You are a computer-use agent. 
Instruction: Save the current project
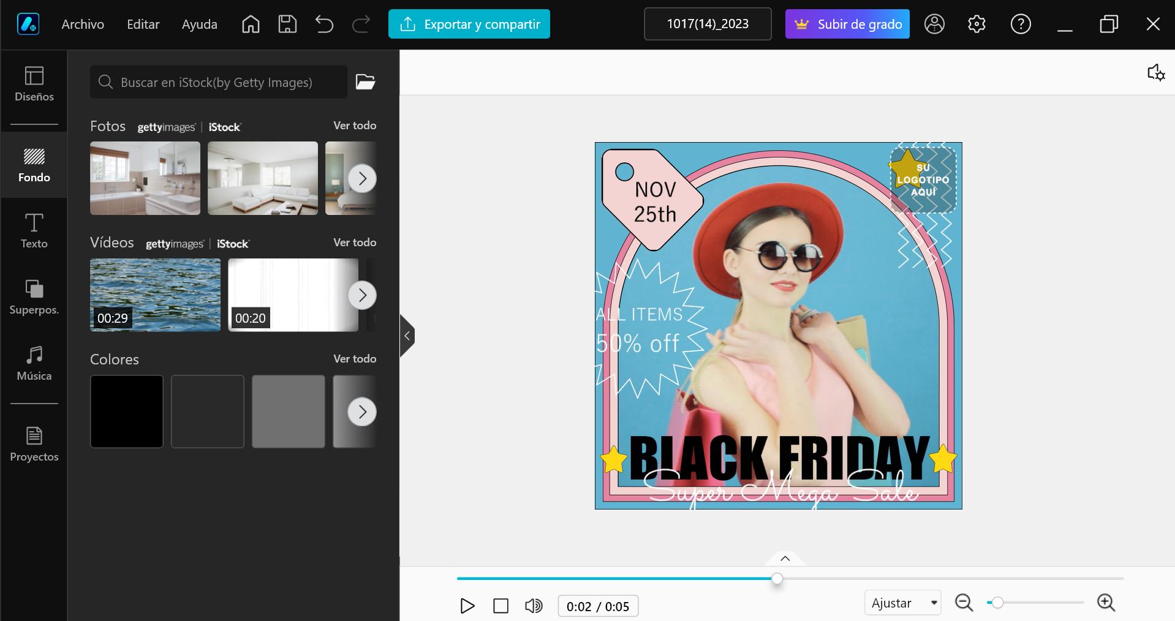click(287, 24)
